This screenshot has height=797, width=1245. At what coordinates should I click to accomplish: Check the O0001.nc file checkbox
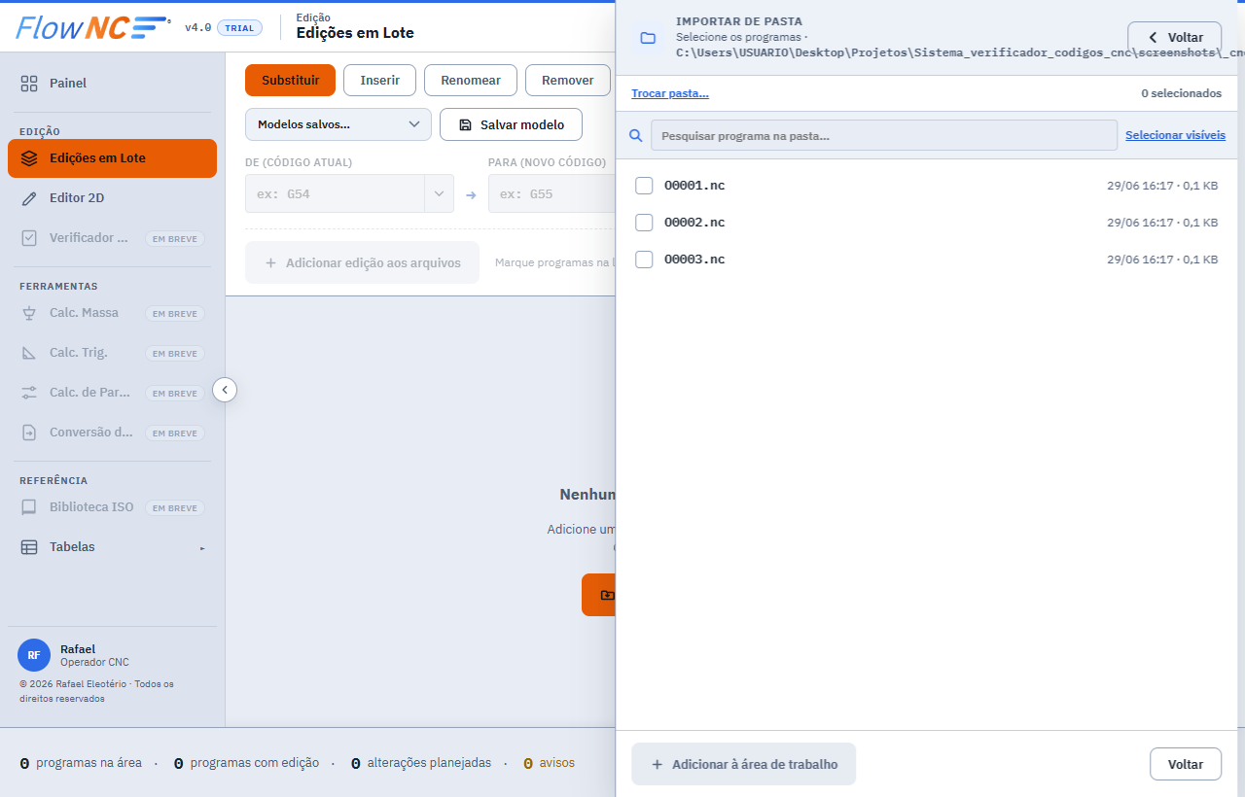pos(644,186)
